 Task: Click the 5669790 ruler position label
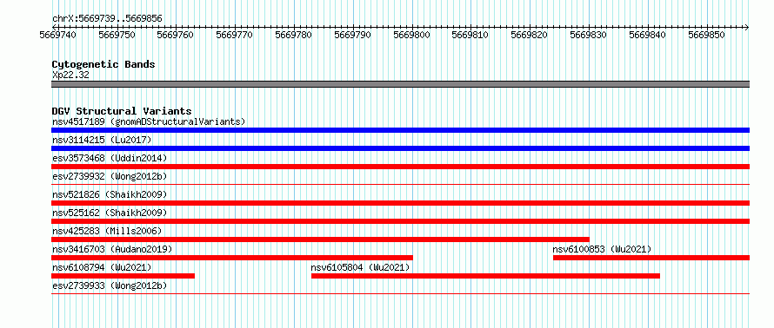(x=353, y=35)
